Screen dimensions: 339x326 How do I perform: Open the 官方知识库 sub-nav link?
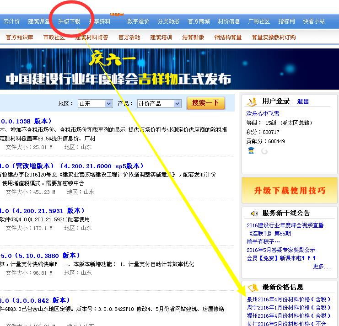(20, 37)
